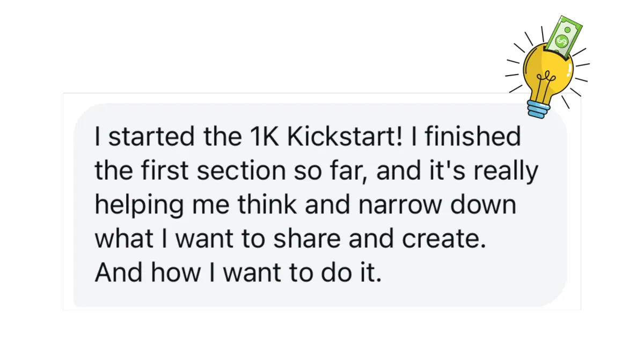This screenshot has height=362, width=644.
Task: Click the dollar sign on the bill
Action: pyautogui.click(x=562, y=40)
